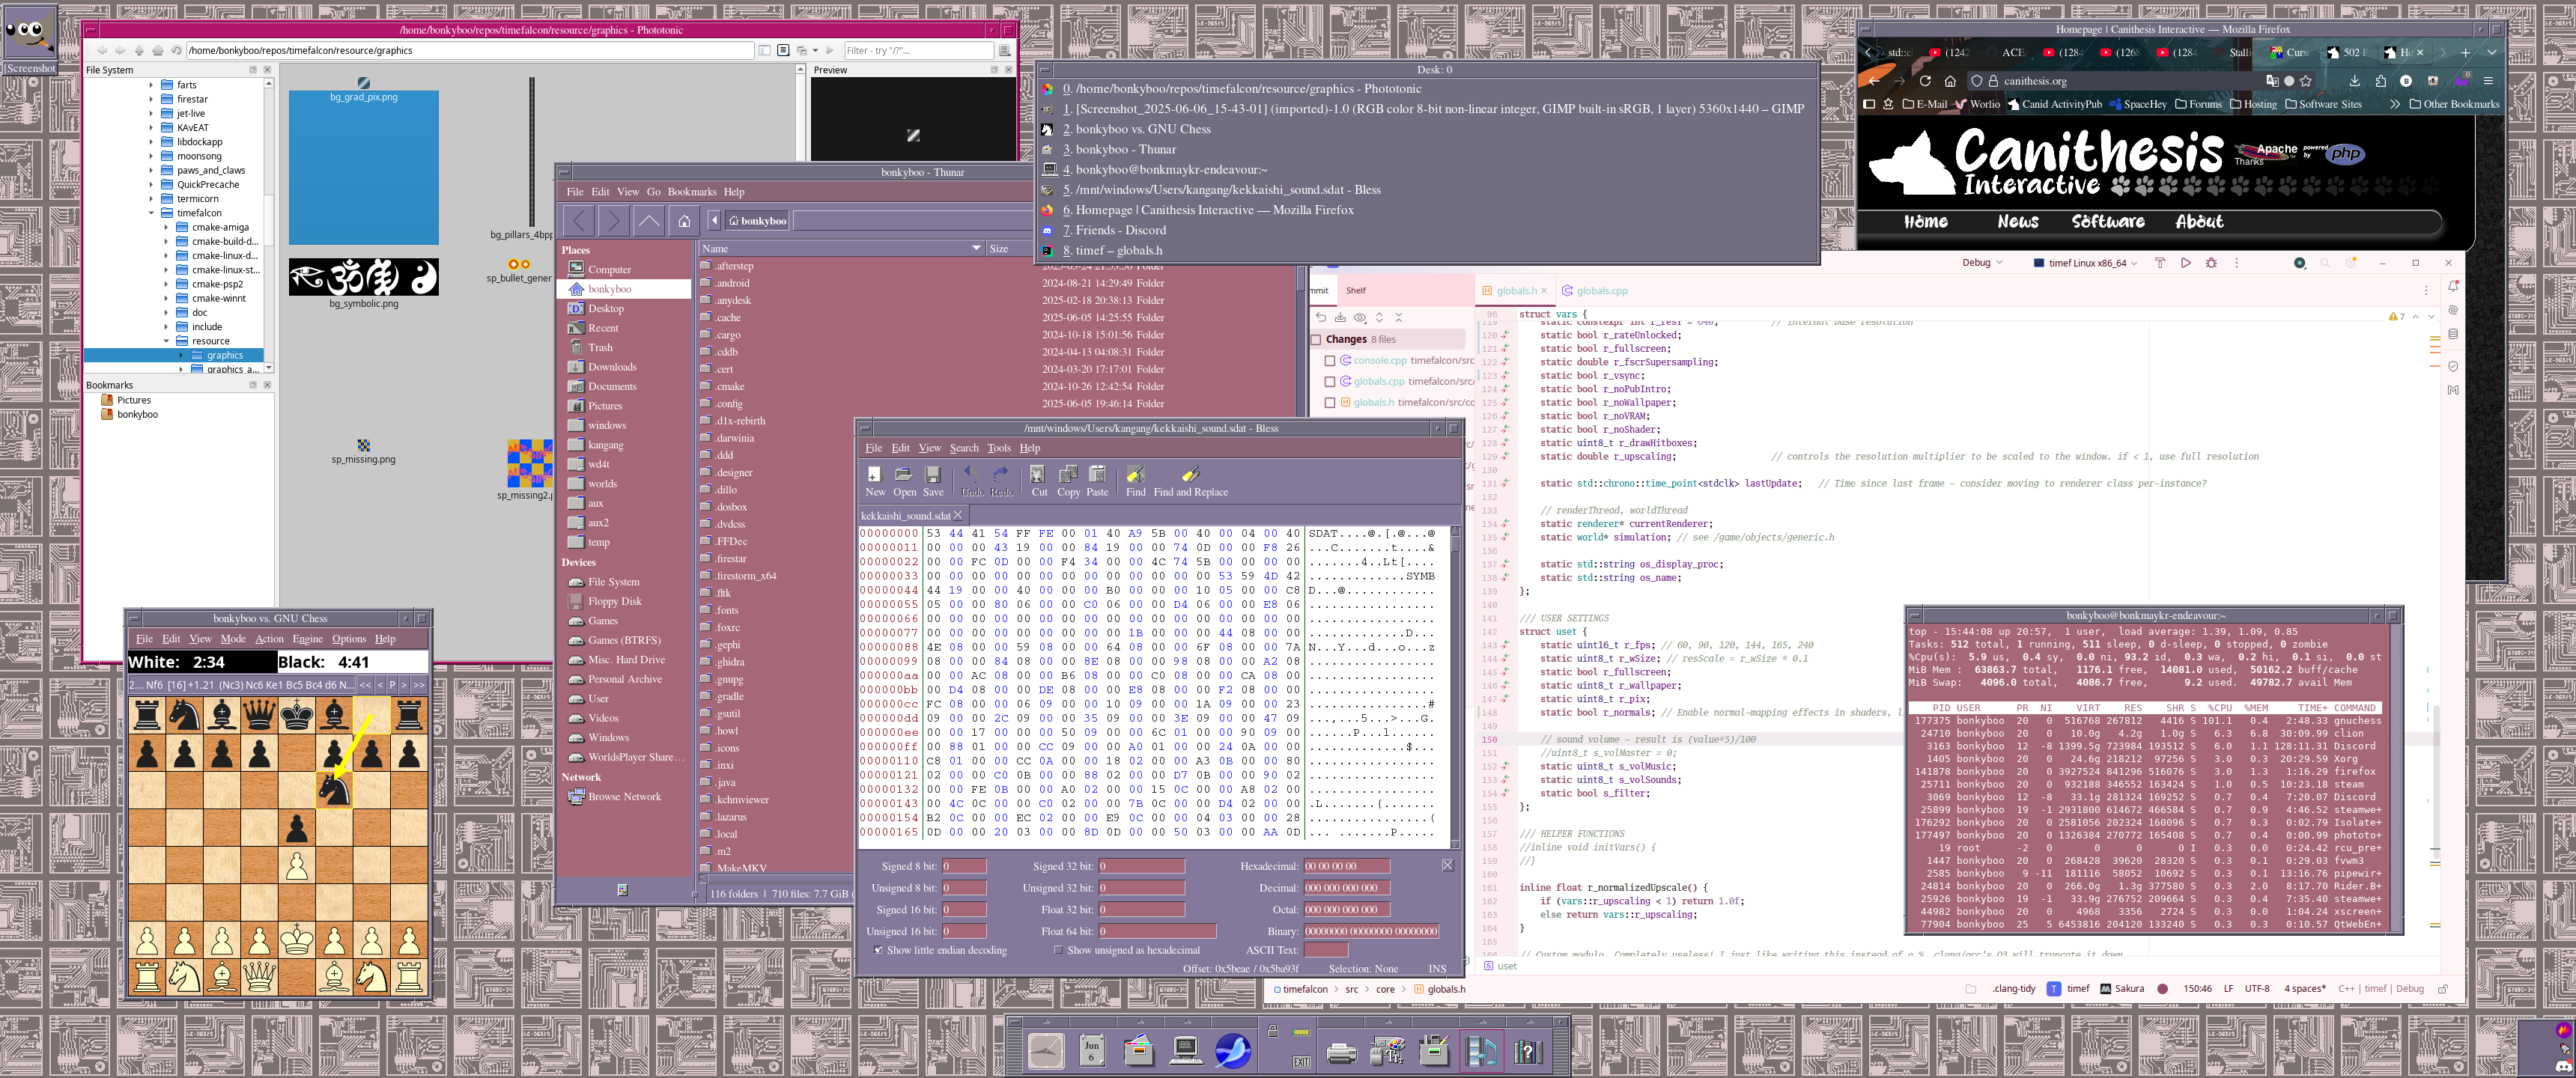Open the Firefox home page button
Image resolution: width=2576 pixels, height=1078 pixels.
click(1949, 81)
